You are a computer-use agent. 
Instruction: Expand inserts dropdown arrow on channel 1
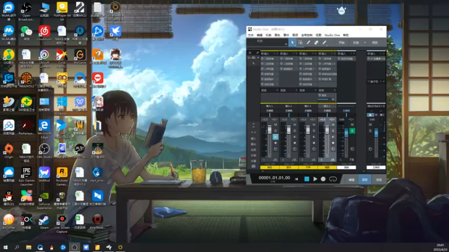274,54
